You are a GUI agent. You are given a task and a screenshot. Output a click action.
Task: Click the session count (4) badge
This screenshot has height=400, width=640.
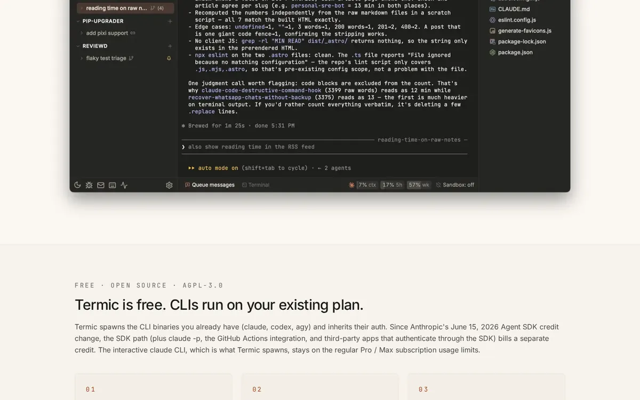[161, 8]
